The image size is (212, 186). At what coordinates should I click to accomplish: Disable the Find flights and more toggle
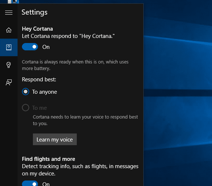(x=30, y=183)
